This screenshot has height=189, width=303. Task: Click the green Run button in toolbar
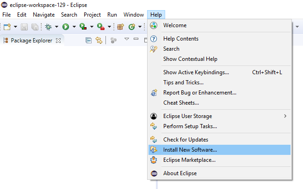(66, 27)
